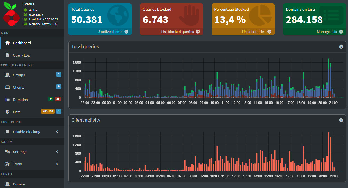The height and width of the screenshot is (188, 348).
Task: Click the Client activity chart info icon
Action: [341, 120]
